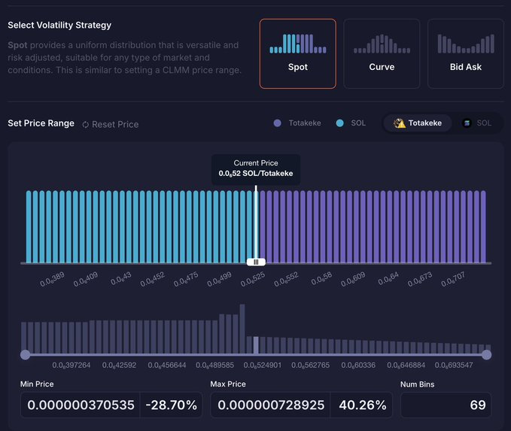Edit the Min Price percentage -28.70% field
The width and height of the screenshot is (511, 431).
pos(171,405)
